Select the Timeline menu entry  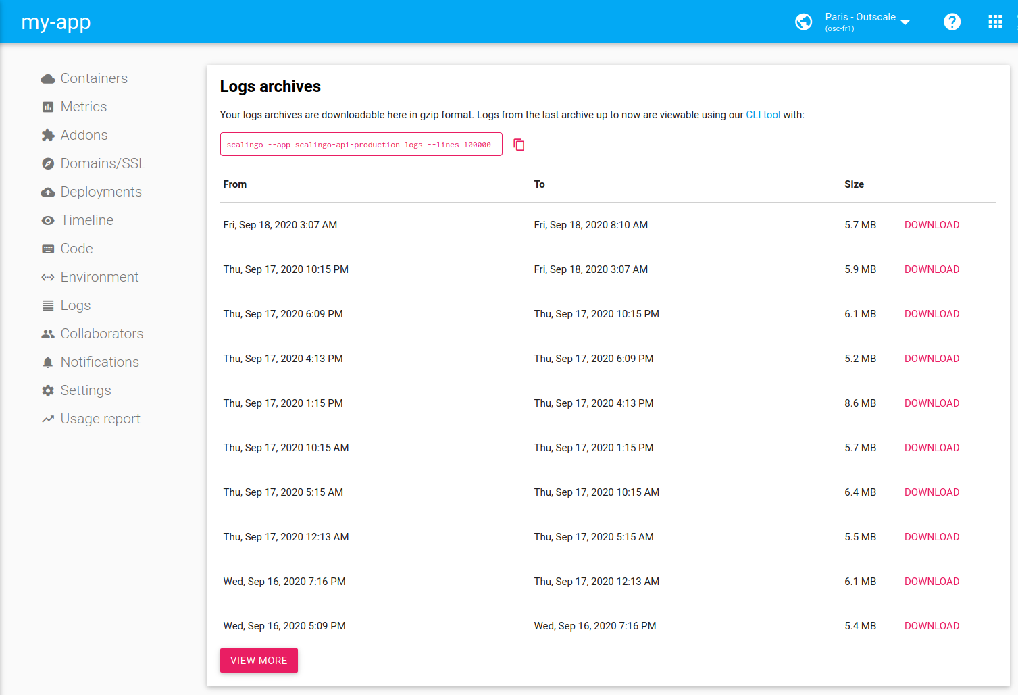click(x=87, y=220)
